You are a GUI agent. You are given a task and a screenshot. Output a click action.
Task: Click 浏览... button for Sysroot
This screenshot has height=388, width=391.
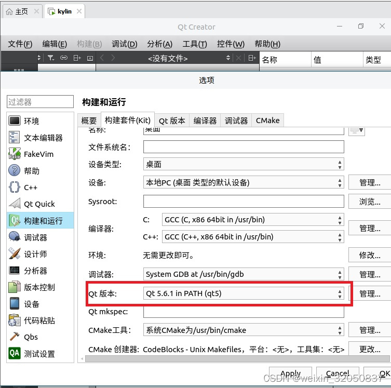(370, 202)
